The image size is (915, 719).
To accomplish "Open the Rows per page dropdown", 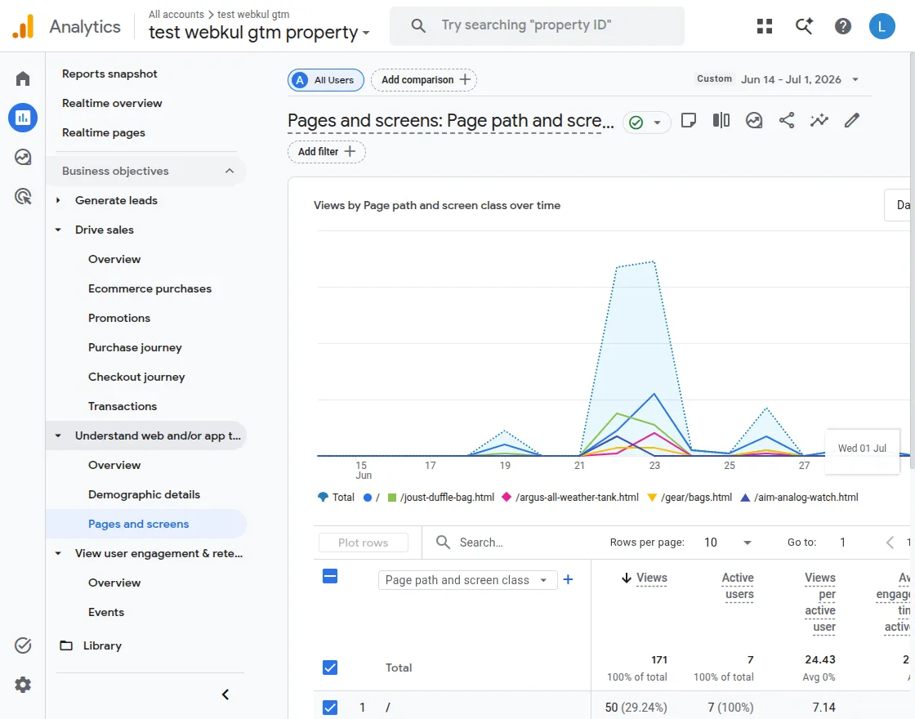I will (x=728, y=543).
